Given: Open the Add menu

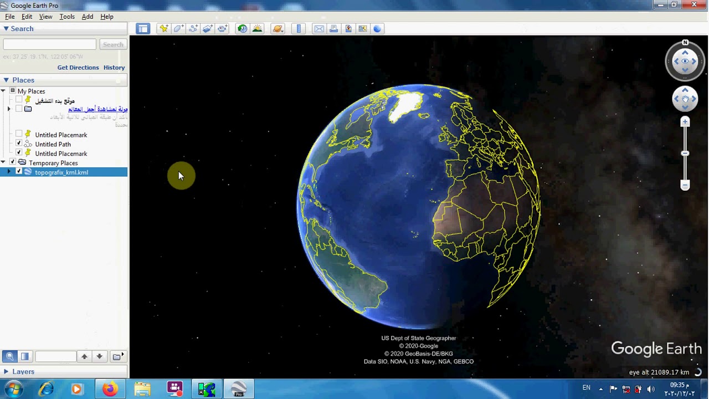Looking at the screenshot, I should (x=88, y=17).
